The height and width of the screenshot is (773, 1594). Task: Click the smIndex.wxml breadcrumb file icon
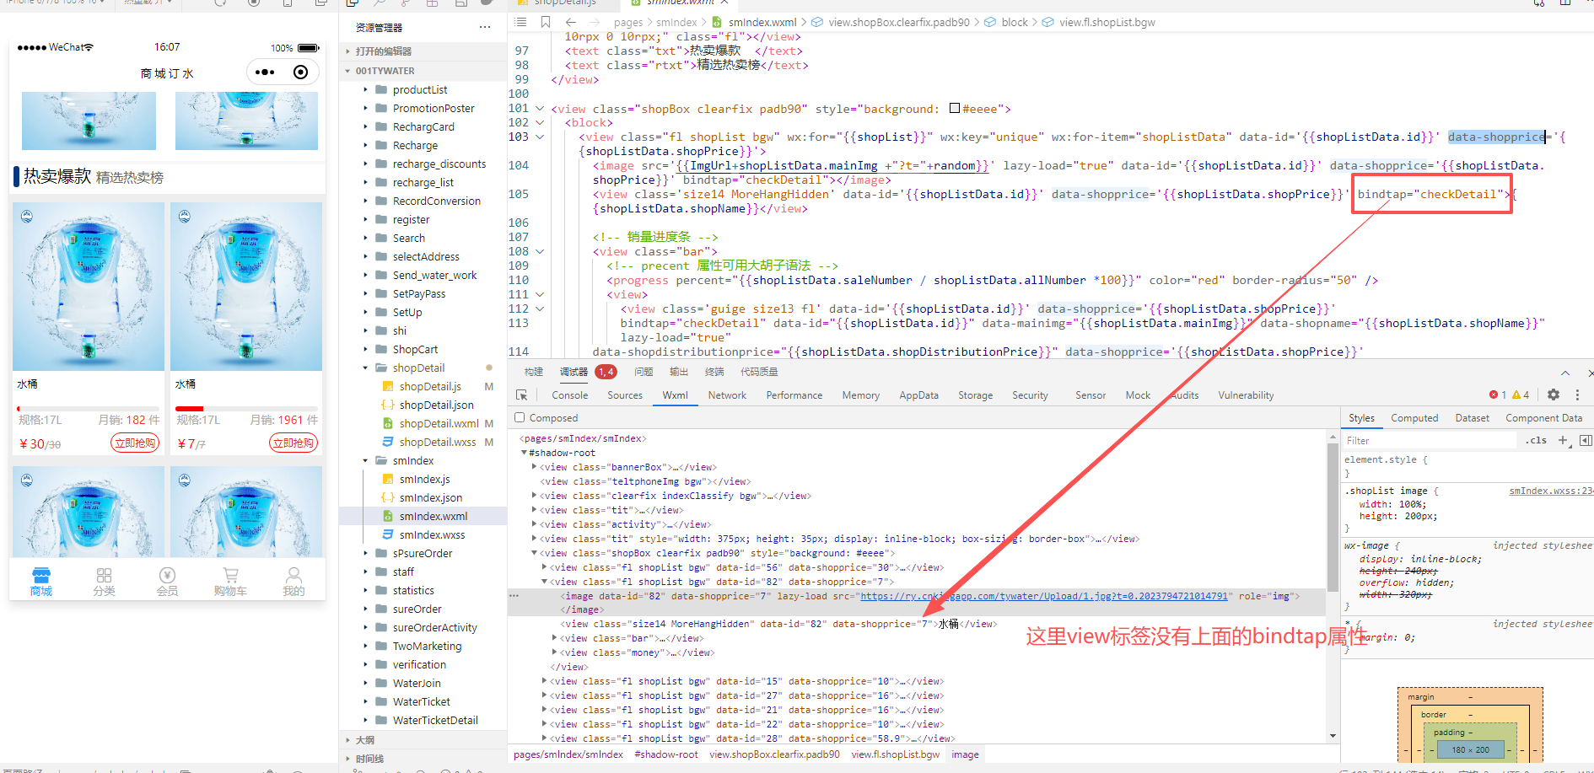[717, 22]
